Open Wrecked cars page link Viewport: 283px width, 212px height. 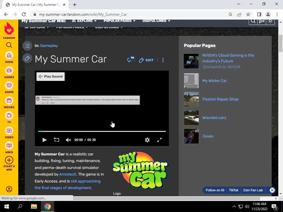coord(214,118)
